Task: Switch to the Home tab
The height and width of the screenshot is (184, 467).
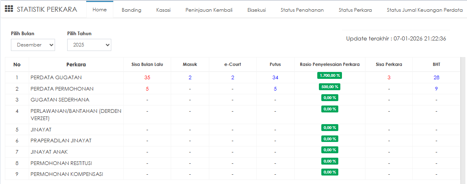Action: click(x=100, y=10)
